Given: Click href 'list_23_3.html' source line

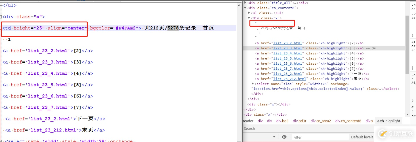Looking at the screenshot, I should tap(48, 62).
